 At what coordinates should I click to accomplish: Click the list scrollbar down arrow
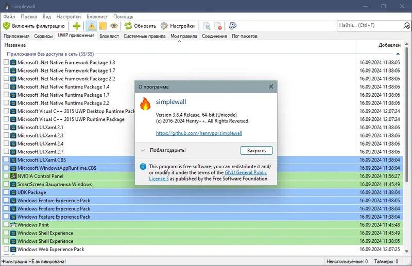coord(407,251)
